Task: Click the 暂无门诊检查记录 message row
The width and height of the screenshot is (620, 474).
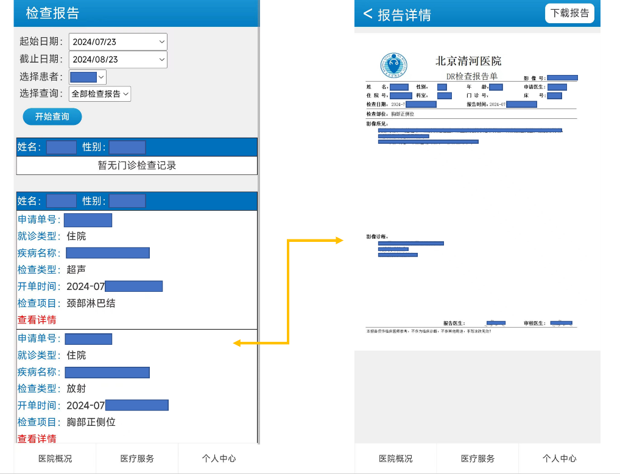Action: click(137, 166)
